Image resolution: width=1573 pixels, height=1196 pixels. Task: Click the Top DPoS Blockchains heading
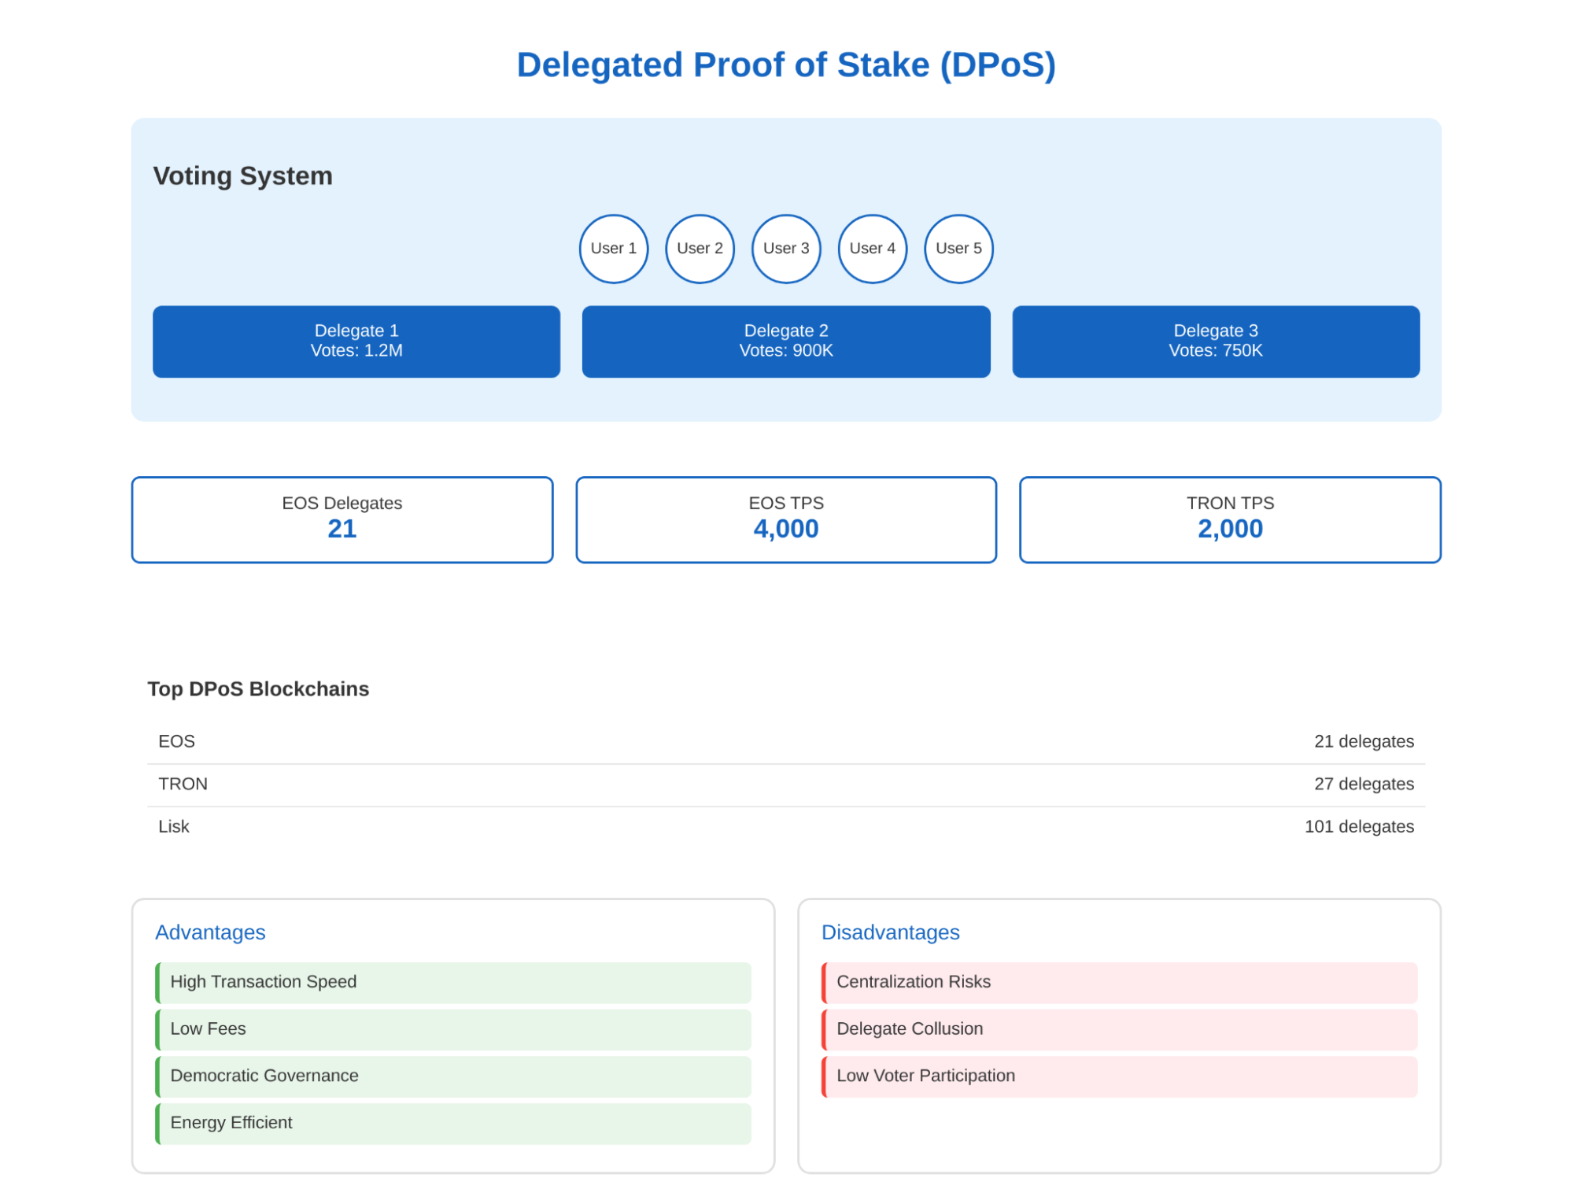(258, 688)
